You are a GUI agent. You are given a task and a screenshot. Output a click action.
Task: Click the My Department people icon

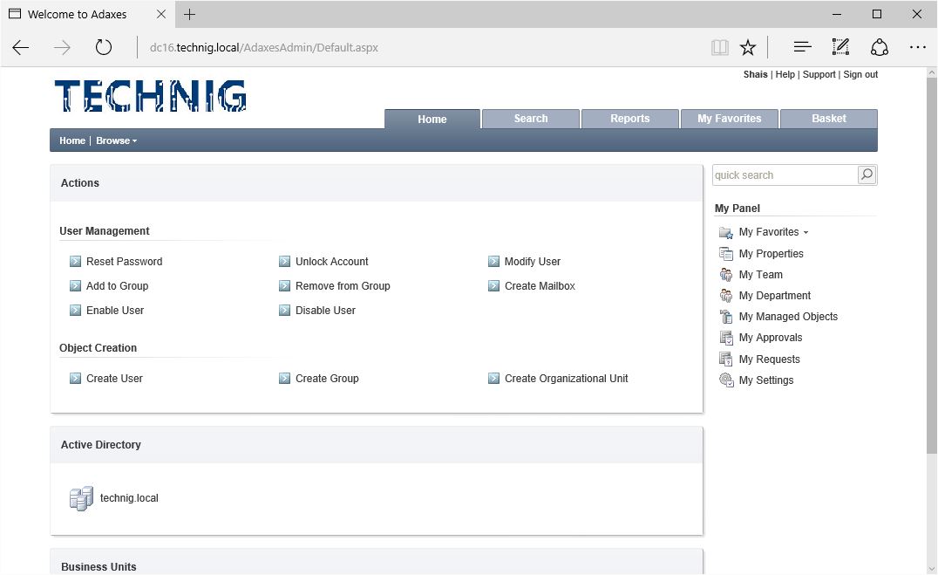[x=726, y=296]
